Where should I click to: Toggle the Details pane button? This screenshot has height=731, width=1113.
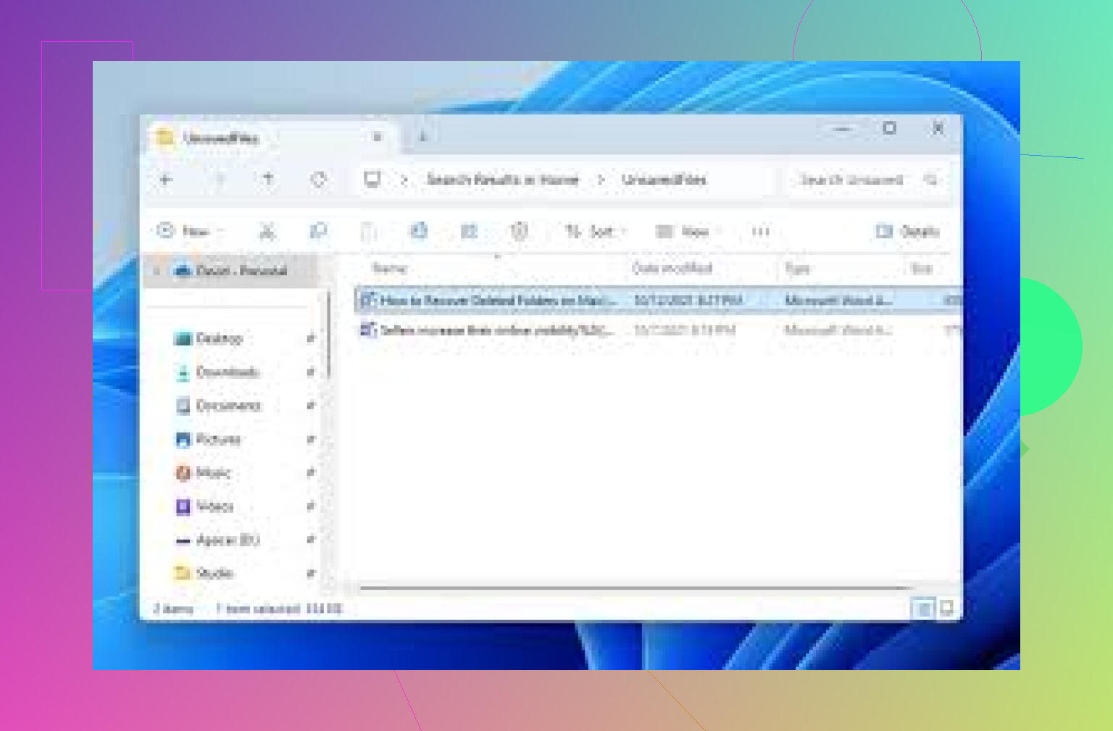click(x=908, y=232)
